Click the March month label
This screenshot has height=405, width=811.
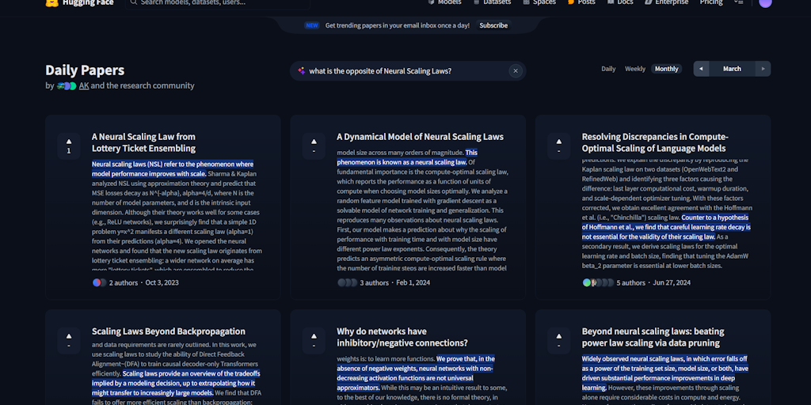point(732,69)
